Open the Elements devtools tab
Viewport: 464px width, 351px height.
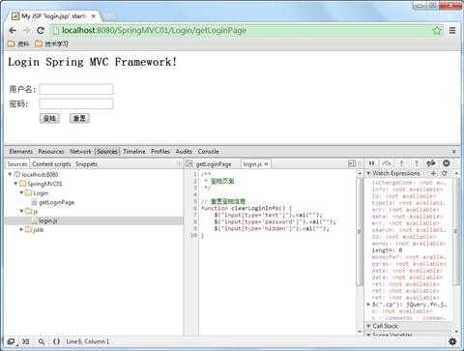point(21,151)
